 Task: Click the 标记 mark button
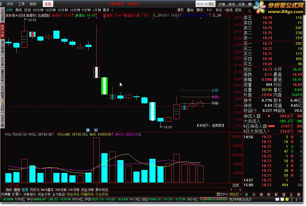pos(219,10)
